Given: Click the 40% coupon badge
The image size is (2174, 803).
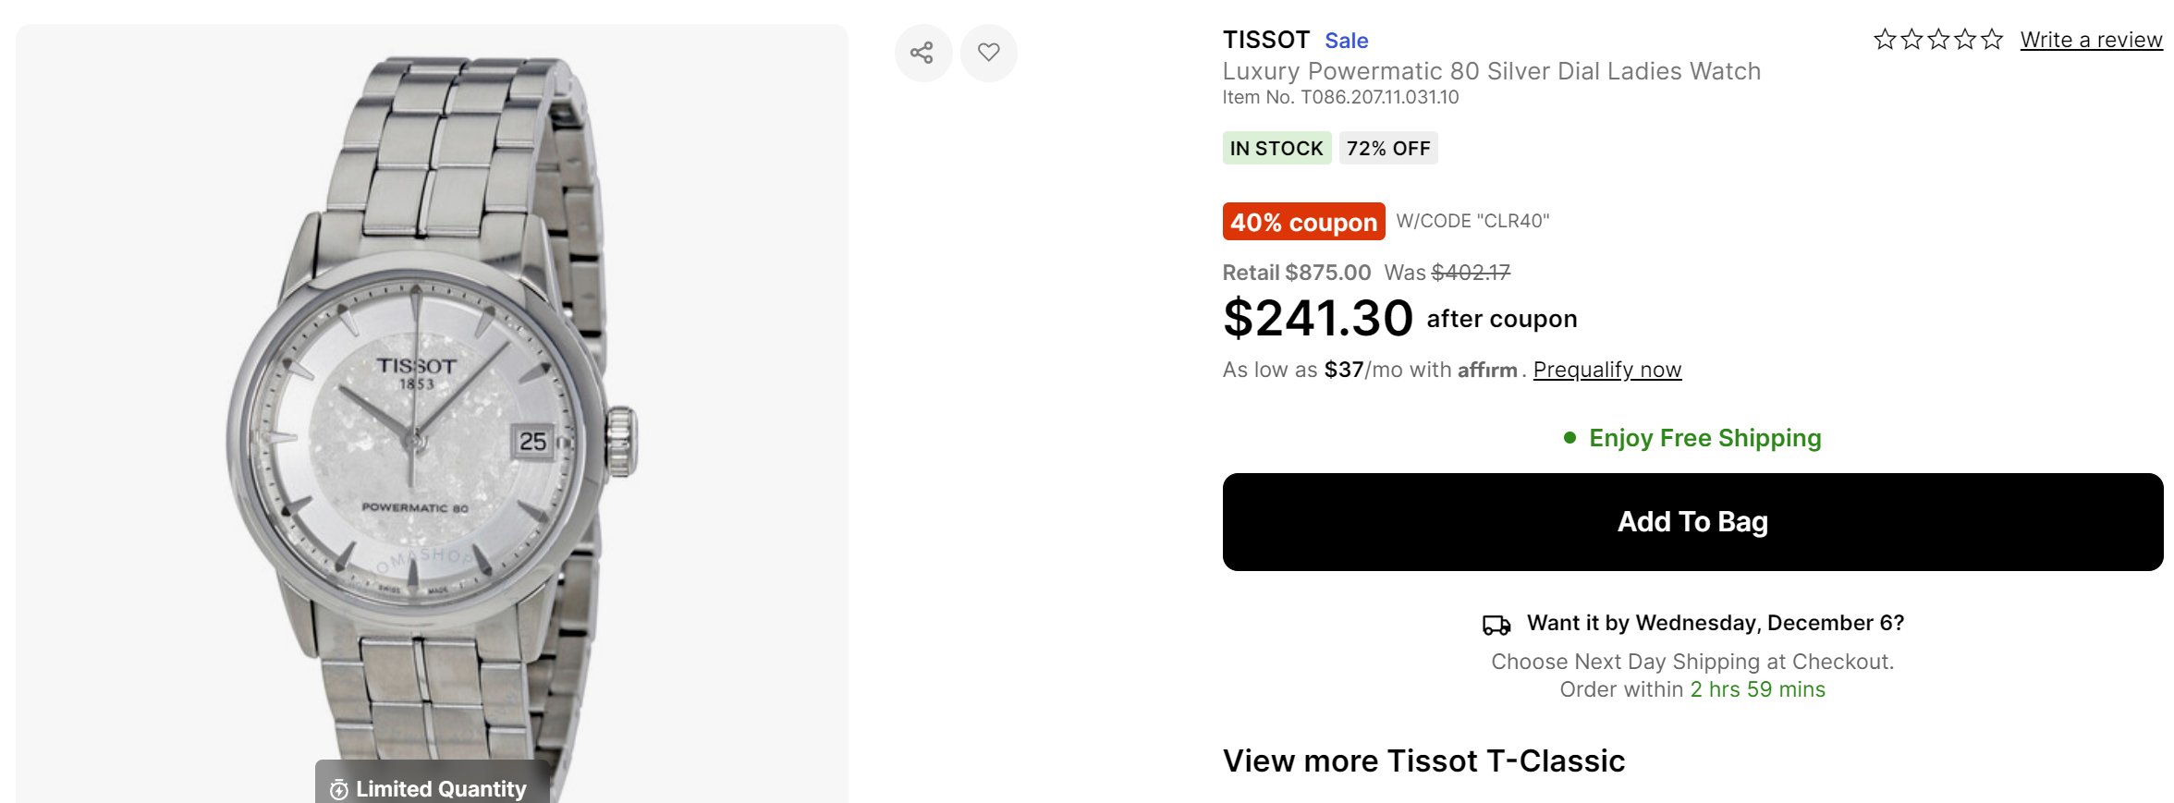Looking at the screenshot, I should pyautogui.click(x=1303, y=222).
